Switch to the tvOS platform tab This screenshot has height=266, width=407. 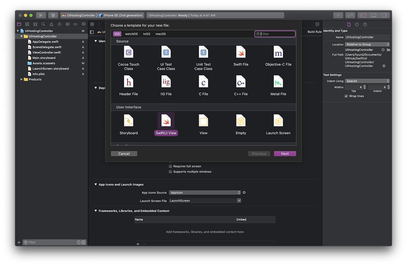point(147,34)
